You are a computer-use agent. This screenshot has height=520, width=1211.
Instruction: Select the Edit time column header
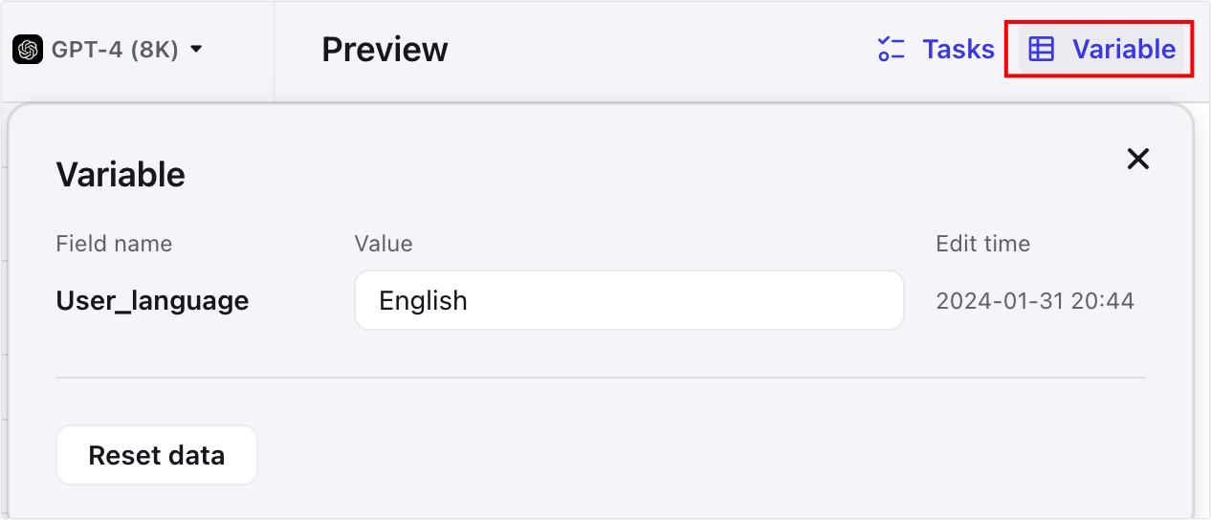coord(982,244)
